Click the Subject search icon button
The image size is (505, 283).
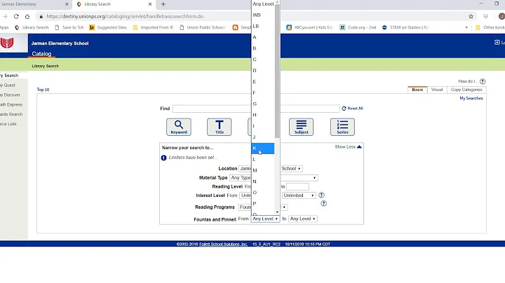[x=301, y=127]
